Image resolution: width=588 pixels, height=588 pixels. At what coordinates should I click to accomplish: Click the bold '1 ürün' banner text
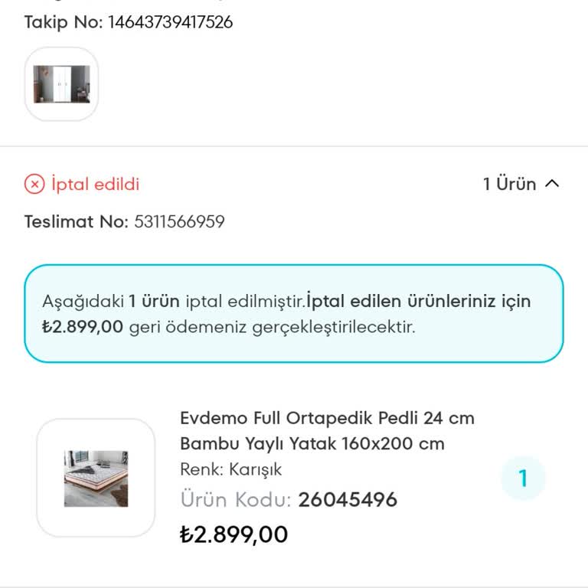(x=153, y=301)
